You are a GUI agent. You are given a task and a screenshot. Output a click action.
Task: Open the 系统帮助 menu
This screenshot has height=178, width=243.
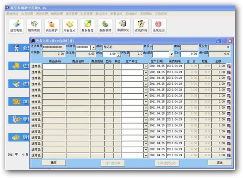click(x=146, y=14)
